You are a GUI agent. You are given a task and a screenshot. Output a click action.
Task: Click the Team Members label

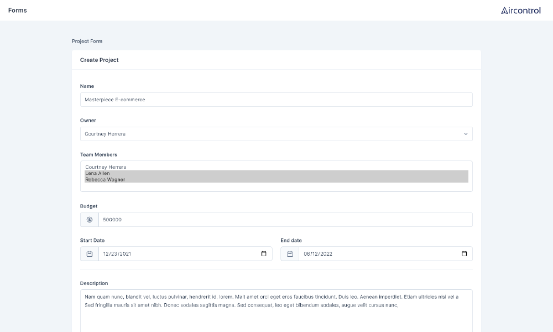tap(98, 155)
